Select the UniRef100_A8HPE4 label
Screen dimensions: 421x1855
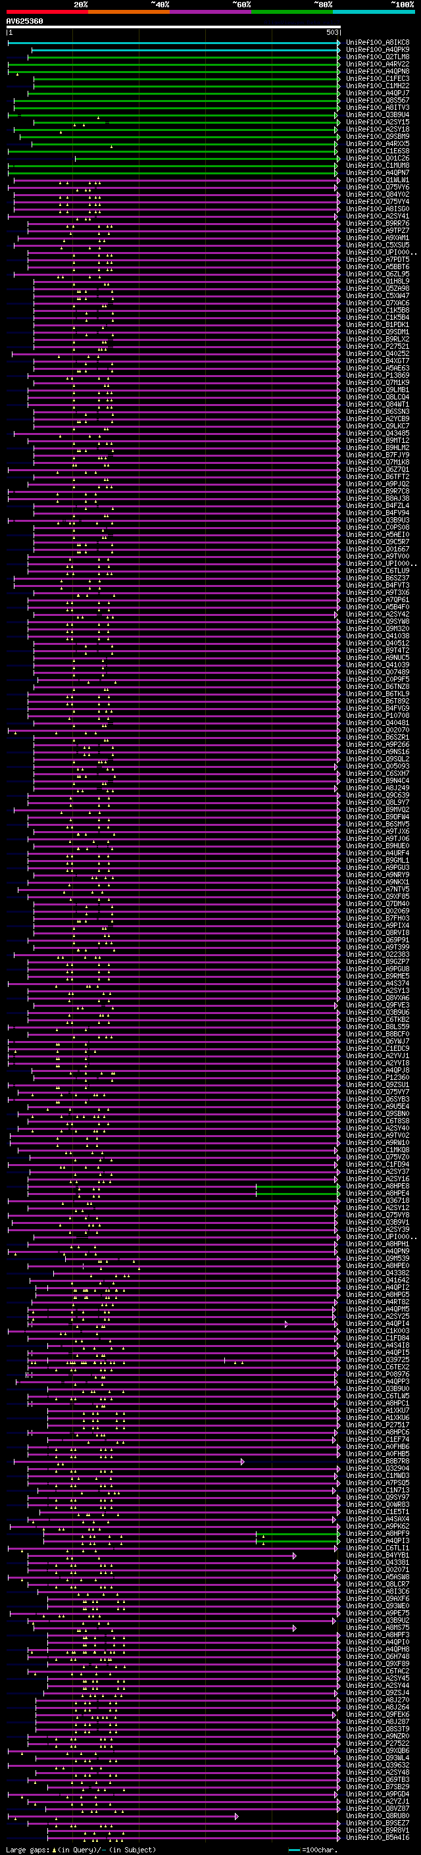(x=377, y=1193)
